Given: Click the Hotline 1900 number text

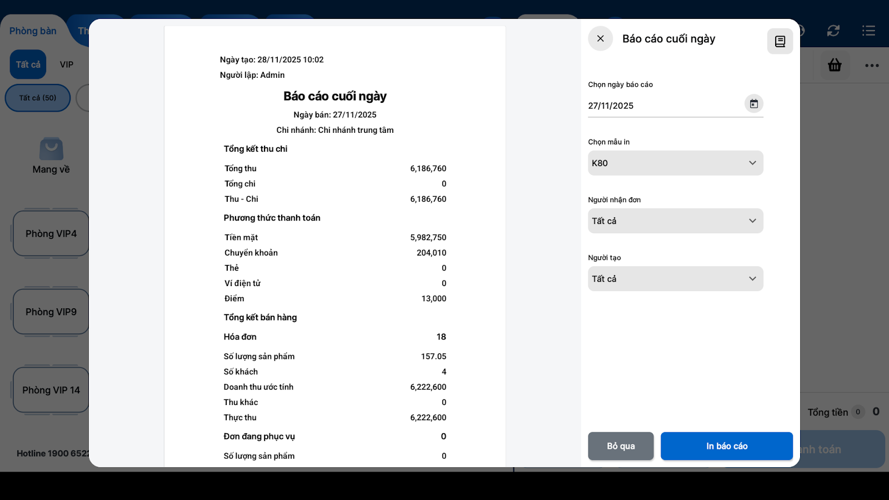Looking at the screenshot, I should pyautogui.click(x=53, y=453).
